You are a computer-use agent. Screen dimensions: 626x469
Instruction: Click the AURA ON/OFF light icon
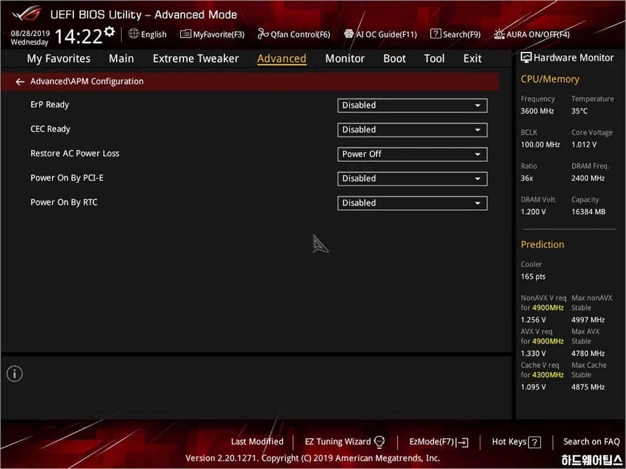(499, 34)
